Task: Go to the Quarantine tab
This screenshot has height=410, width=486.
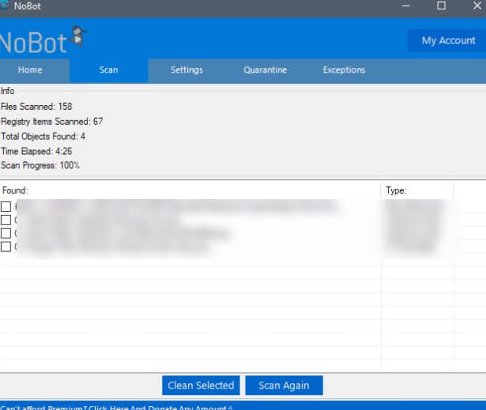Action: pos(265,70)
